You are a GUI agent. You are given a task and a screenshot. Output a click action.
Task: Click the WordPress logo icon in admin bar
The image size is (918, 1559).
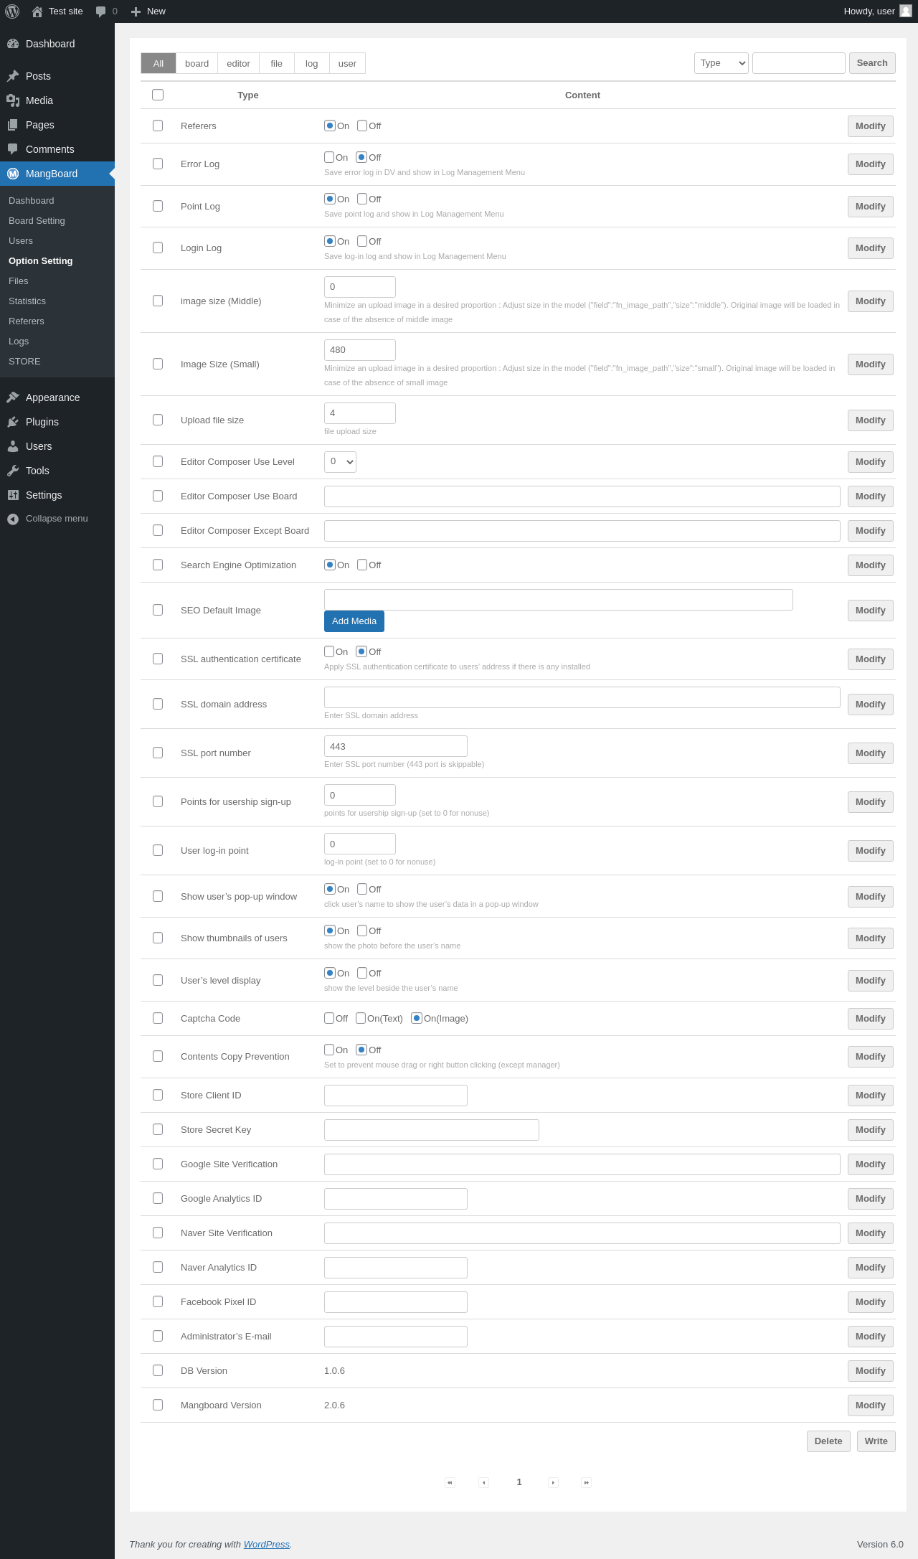(x=12, y=11)
